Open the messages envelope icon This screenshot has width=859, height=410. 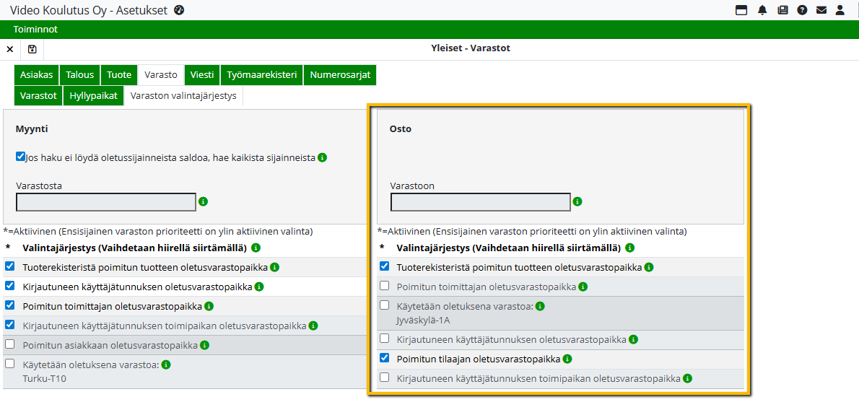point(821,10)
